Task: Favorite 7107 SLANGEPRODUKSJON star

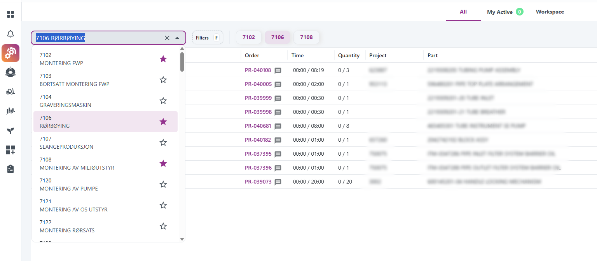Action: click(163, 143)
